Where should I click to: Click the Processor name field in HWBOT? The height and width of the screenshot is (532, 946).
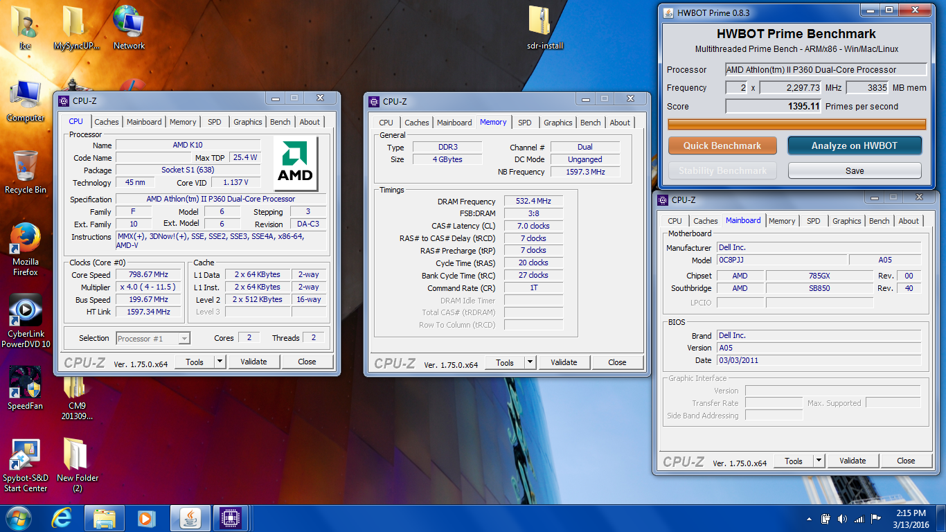(x=826, y=69)
